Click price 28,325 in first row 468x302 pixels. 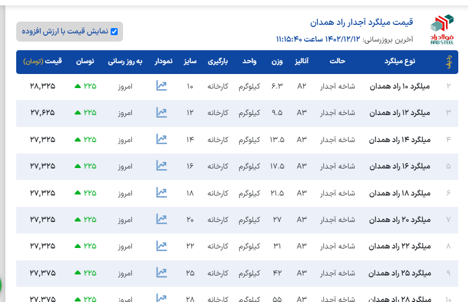coord(43,86)
